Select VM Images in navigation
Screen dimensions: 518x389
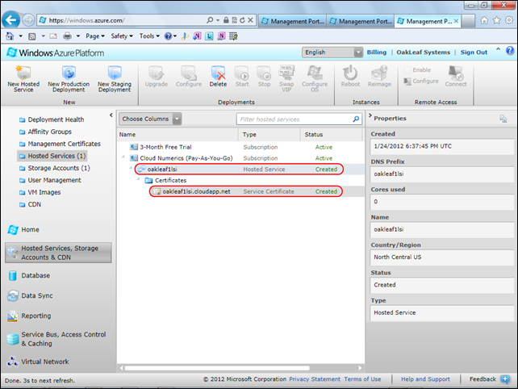[x=40, y=192]
